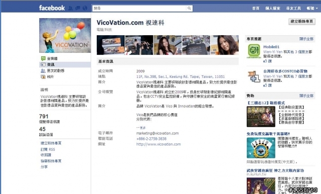Expand description with the 更多 link
The image size is (321, 194).
click(x=141, y=128)
